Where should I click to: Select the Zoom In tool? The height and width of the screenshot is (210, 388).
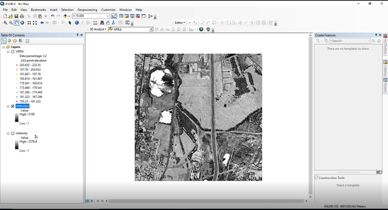click(5, 23)
